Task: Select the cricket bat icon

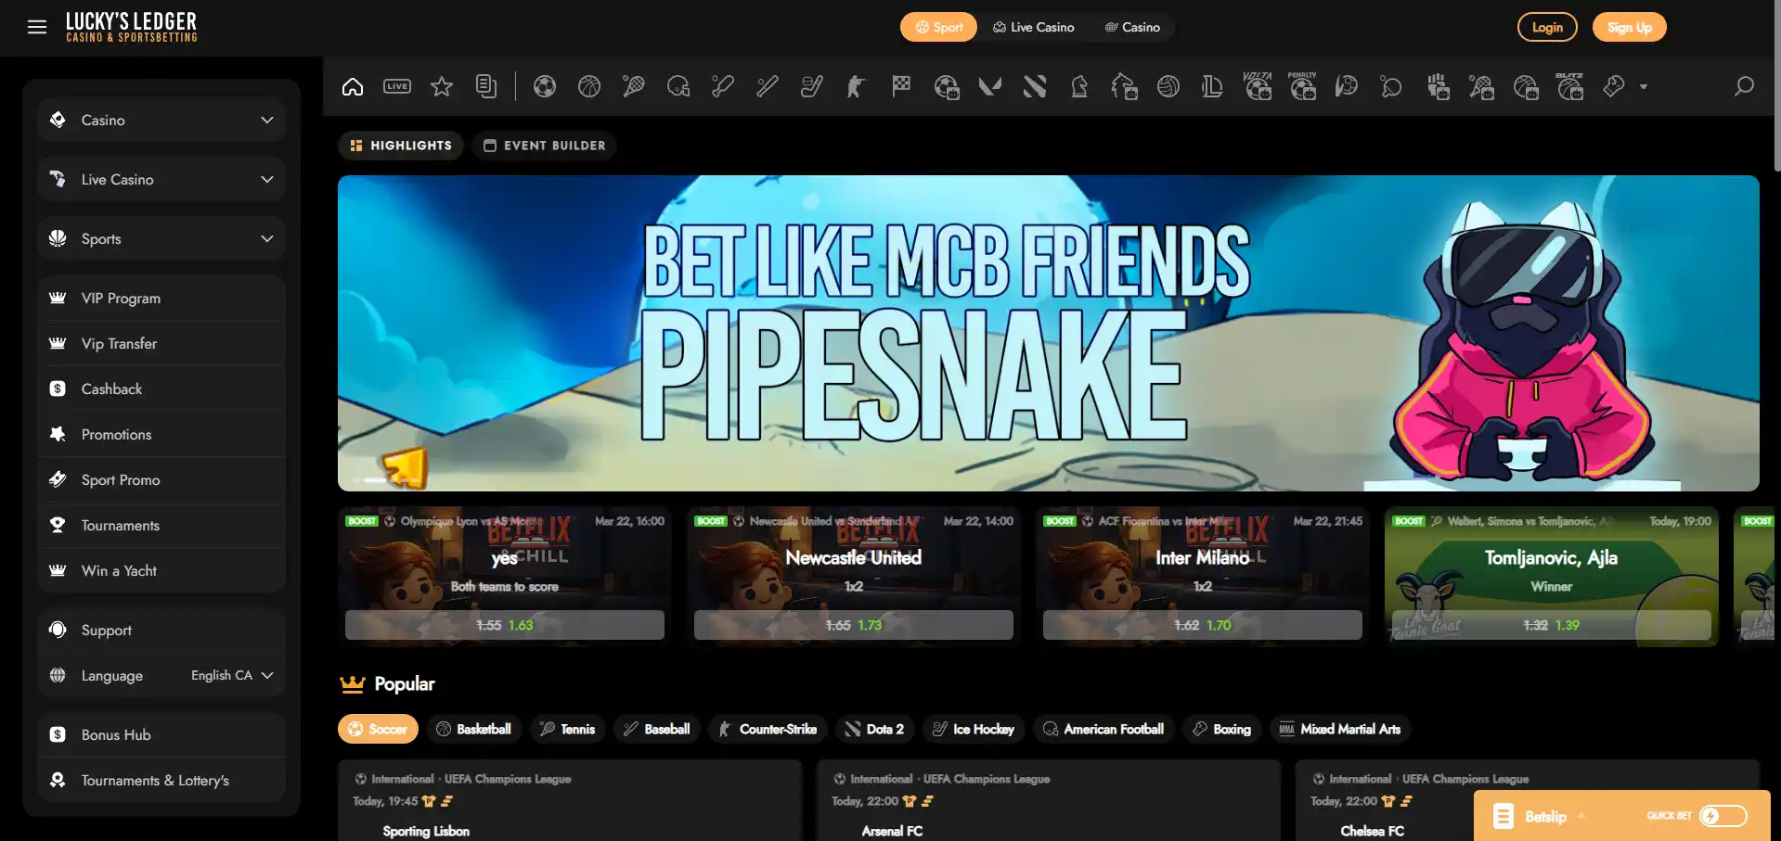Action: [723, 86]
